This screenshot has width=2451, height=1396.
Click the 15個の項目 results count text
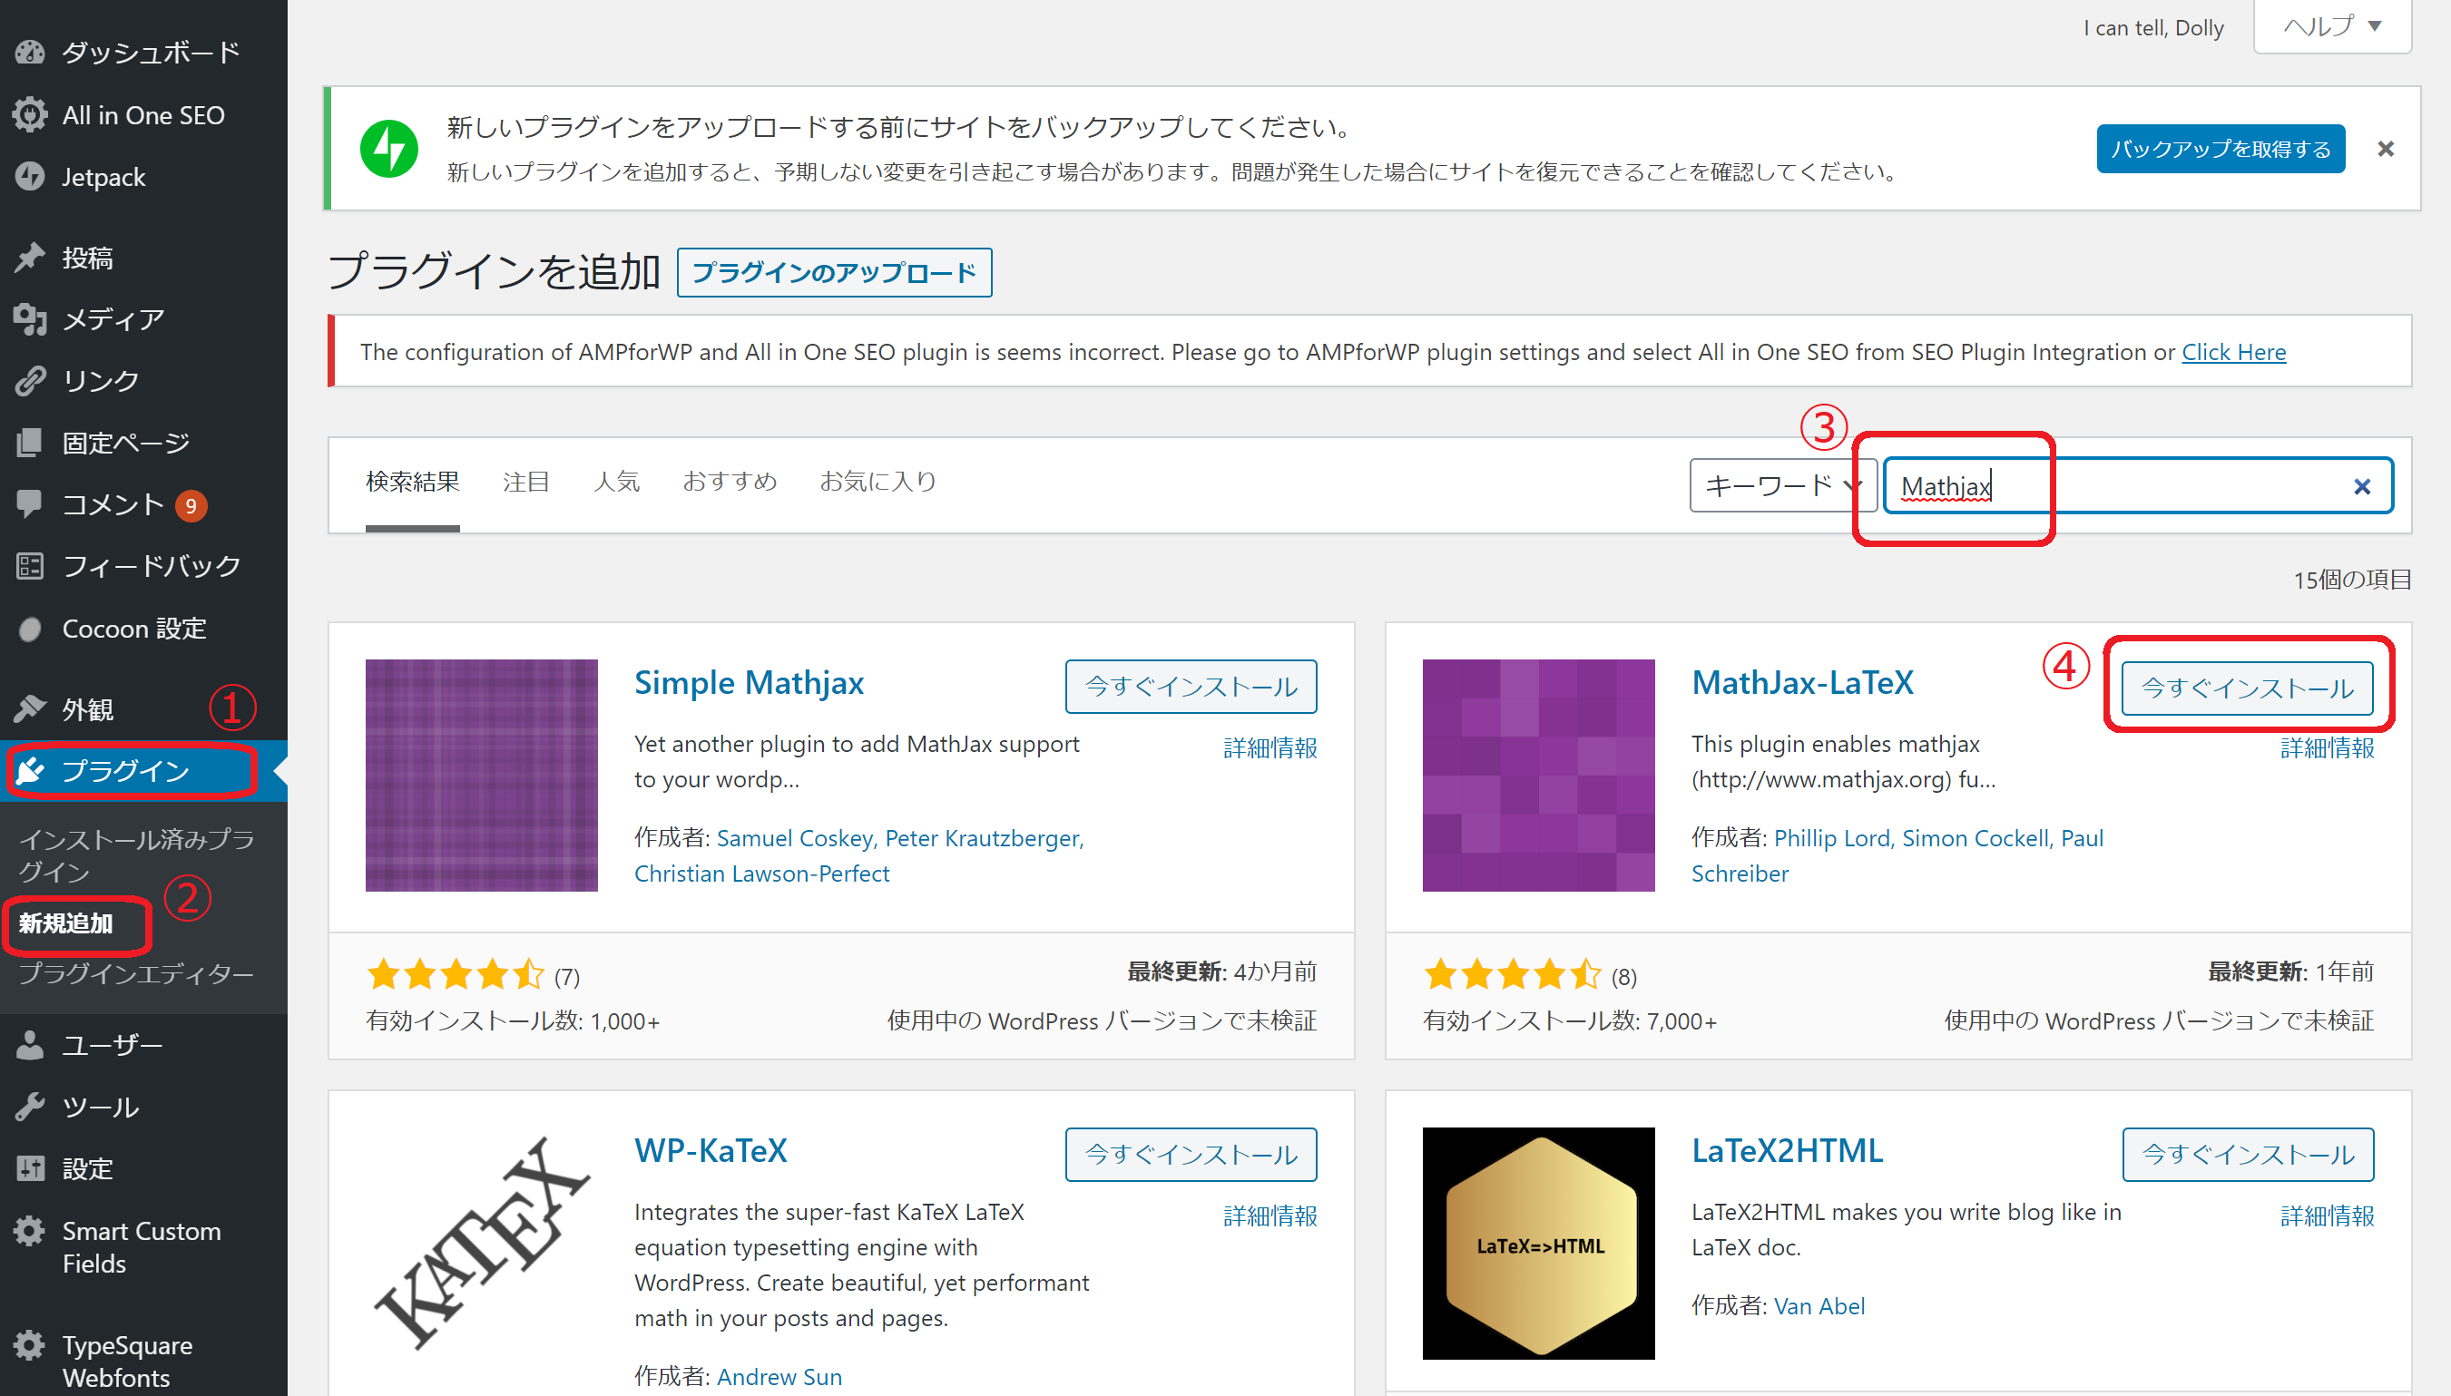[2351, 579]
